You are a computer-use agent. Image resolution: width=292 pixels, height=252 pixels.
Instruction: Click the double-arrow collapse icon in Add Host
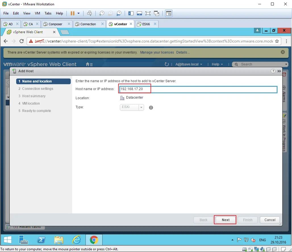(x=279, y=71)
